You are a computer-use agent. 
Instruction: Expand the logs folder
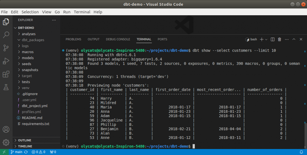coord(36,46)
